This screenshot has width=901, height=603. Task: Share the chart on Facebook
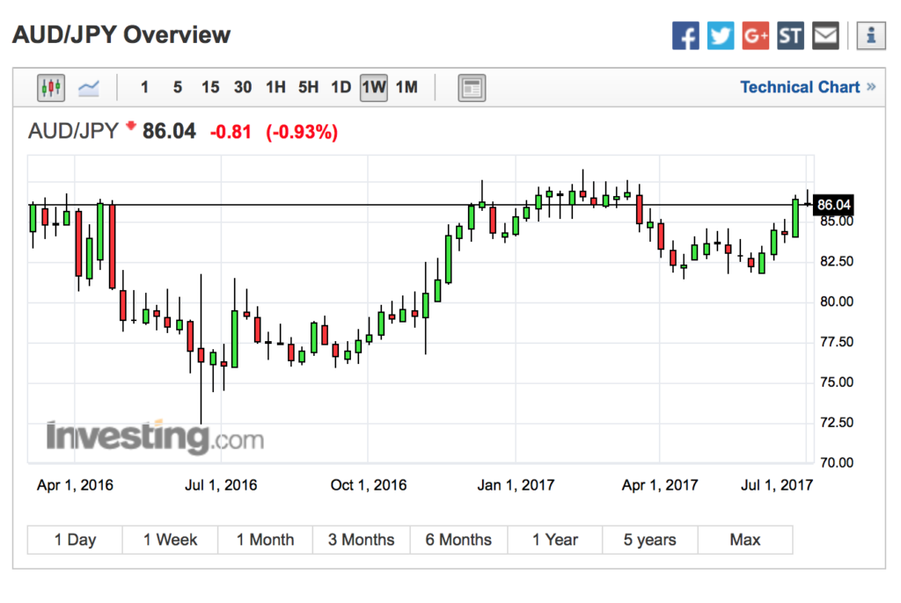685,36
